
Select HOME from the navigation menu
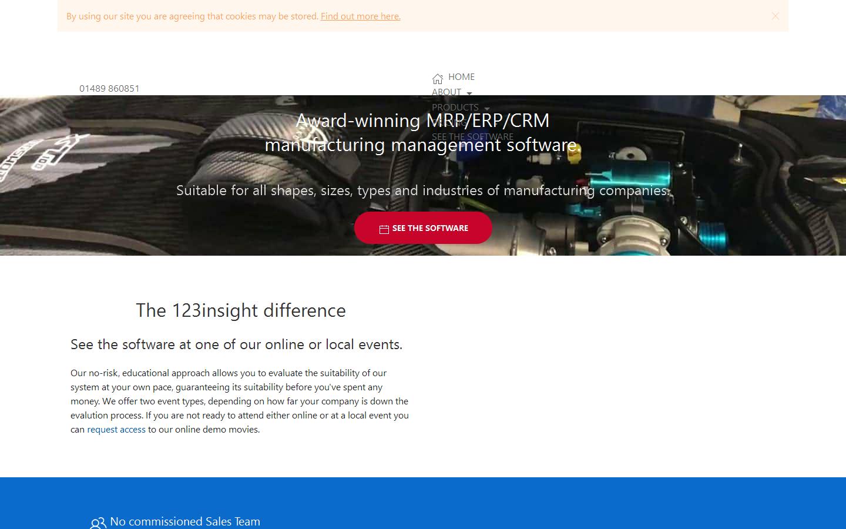[461, 76]
